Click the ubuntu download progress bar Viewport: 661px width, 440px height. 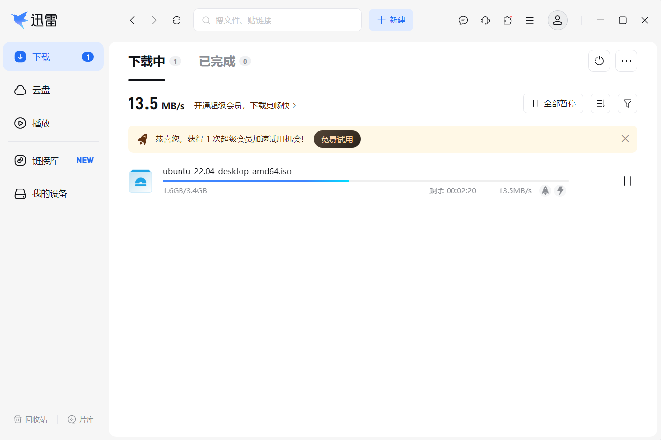coord(365,181)
